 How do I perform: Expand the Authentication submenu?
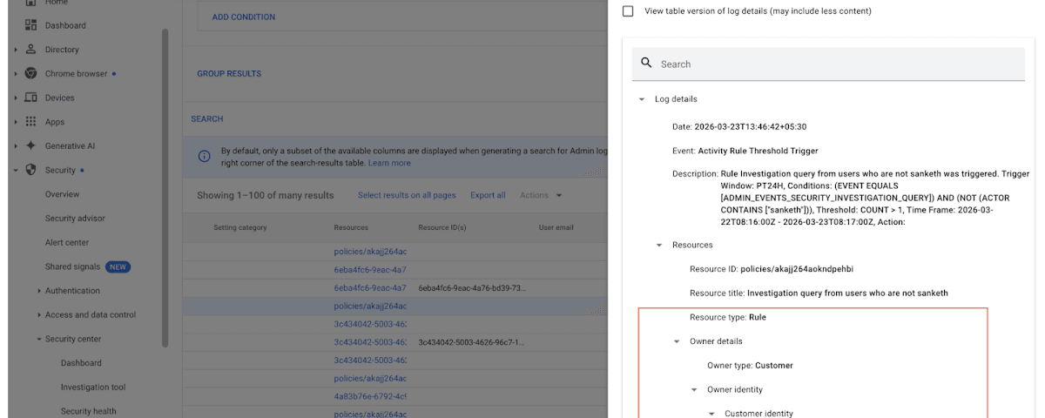click(40, 291)
